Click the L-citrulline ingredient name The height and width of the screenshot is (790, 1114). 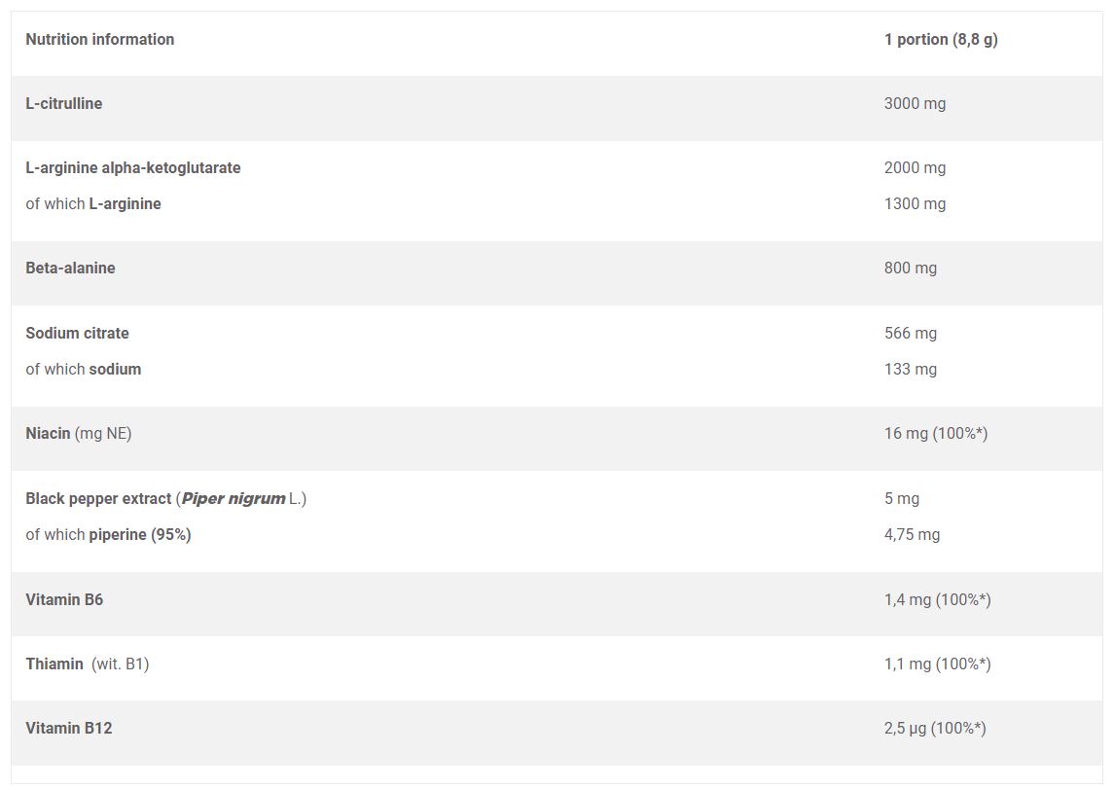(x=64, y=104)
